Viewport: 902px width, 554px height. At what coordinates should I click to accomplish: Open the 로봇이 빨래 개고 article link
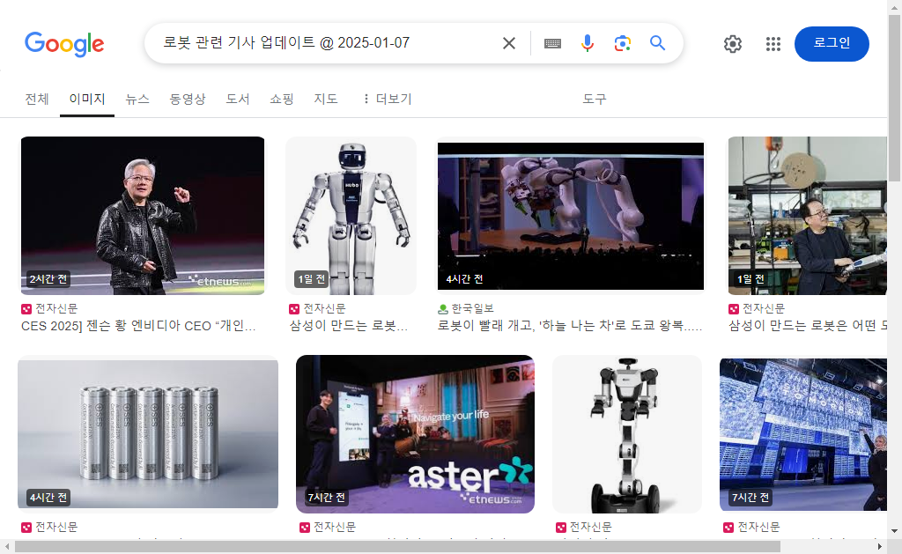(570, 326)
